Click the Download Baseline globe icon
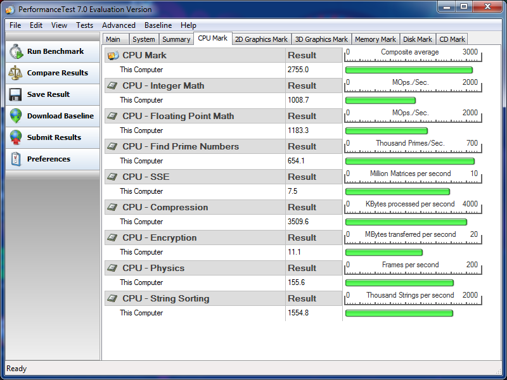The image size is (507, 380). pyautogui.click(x=15, y=116)
